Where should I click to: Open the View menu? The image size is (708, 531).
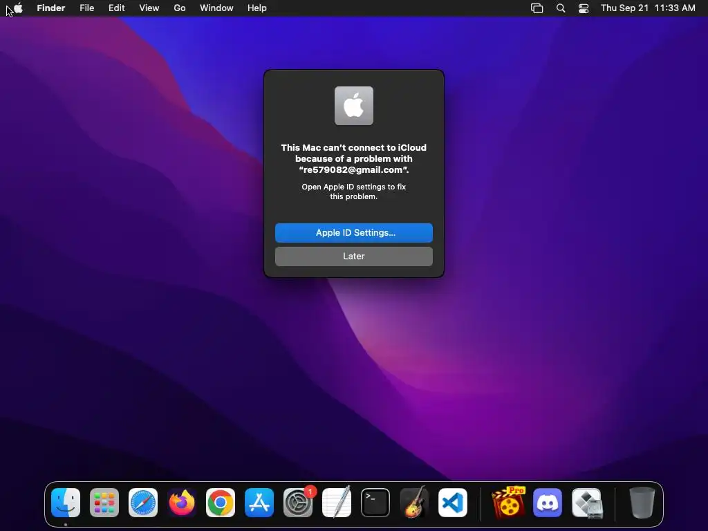pos(149,8)
